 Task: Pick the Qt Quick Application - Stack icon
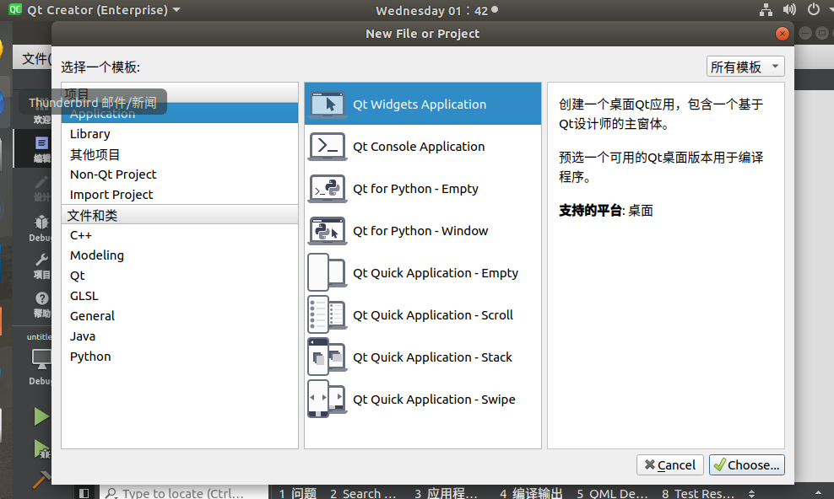pos(328,357)
